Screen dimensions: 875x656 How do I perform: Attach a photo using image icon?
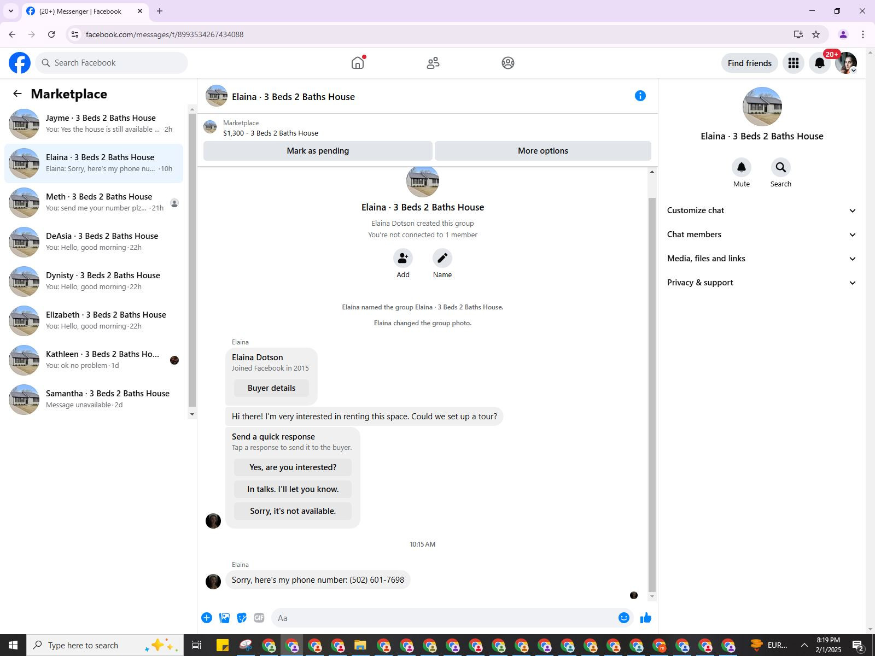pyautogui.click(x=224, y=618)
